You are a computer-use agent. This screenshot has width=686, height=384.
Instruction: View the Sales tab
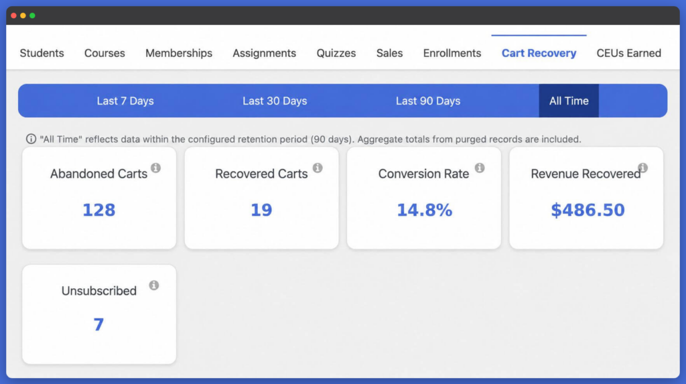pos(389,53)
